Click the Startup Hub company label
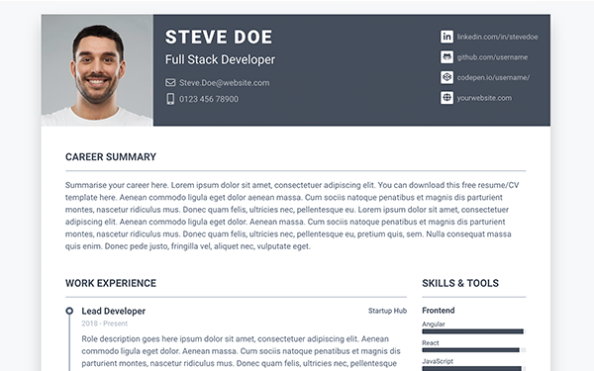This screenshot has height=371, width=594. [x=387, y=311]
